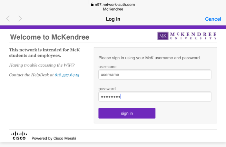Call the HelpDesk number 618.537.6445

tap(67, 75)
